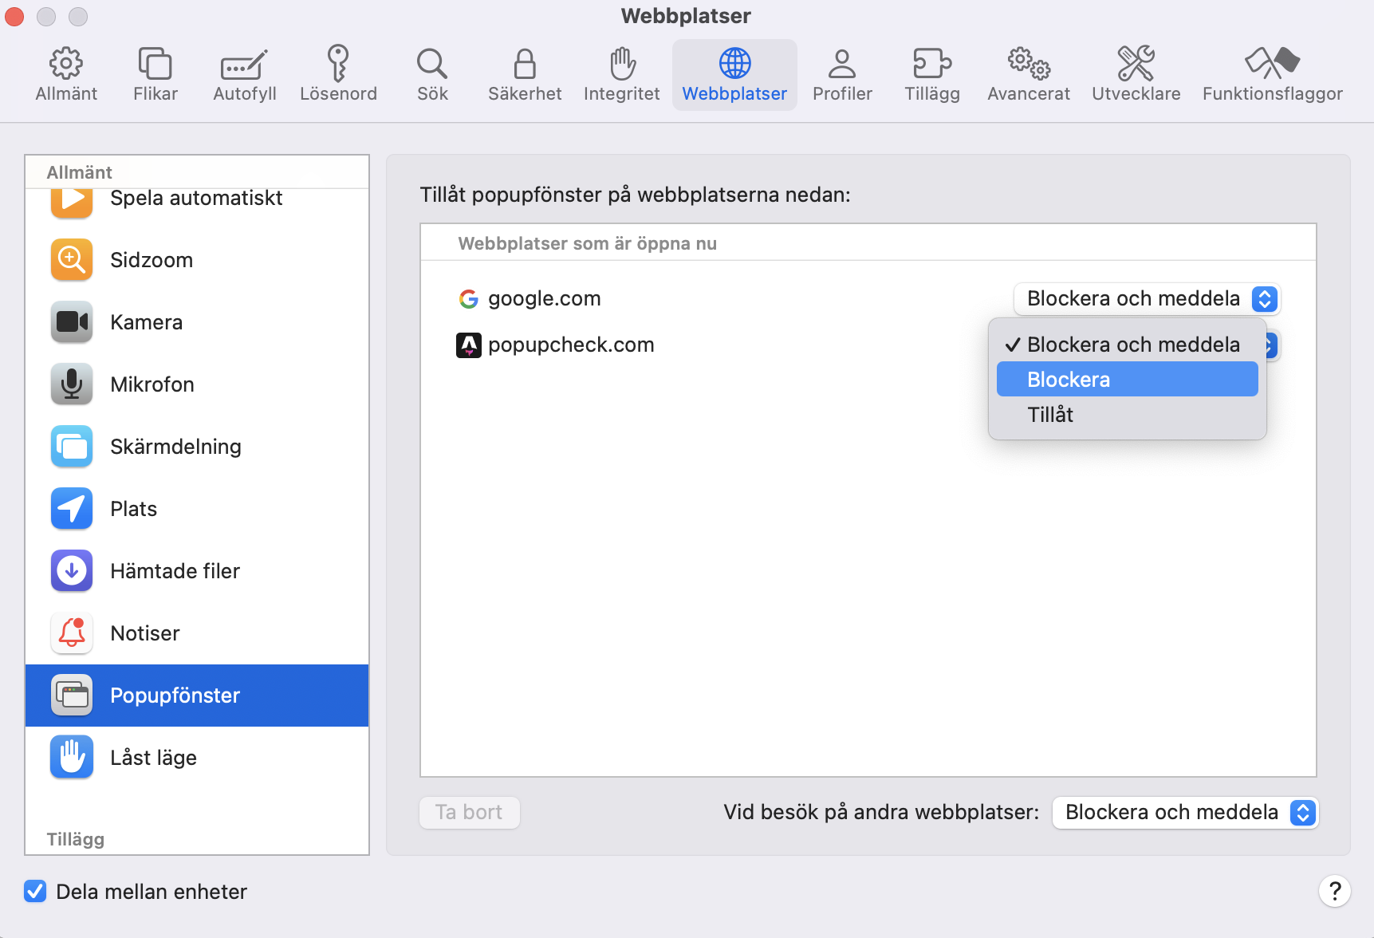
Task: Open the default policy dropdown for andra webbplatser
Action: [x=1185, y=812]
